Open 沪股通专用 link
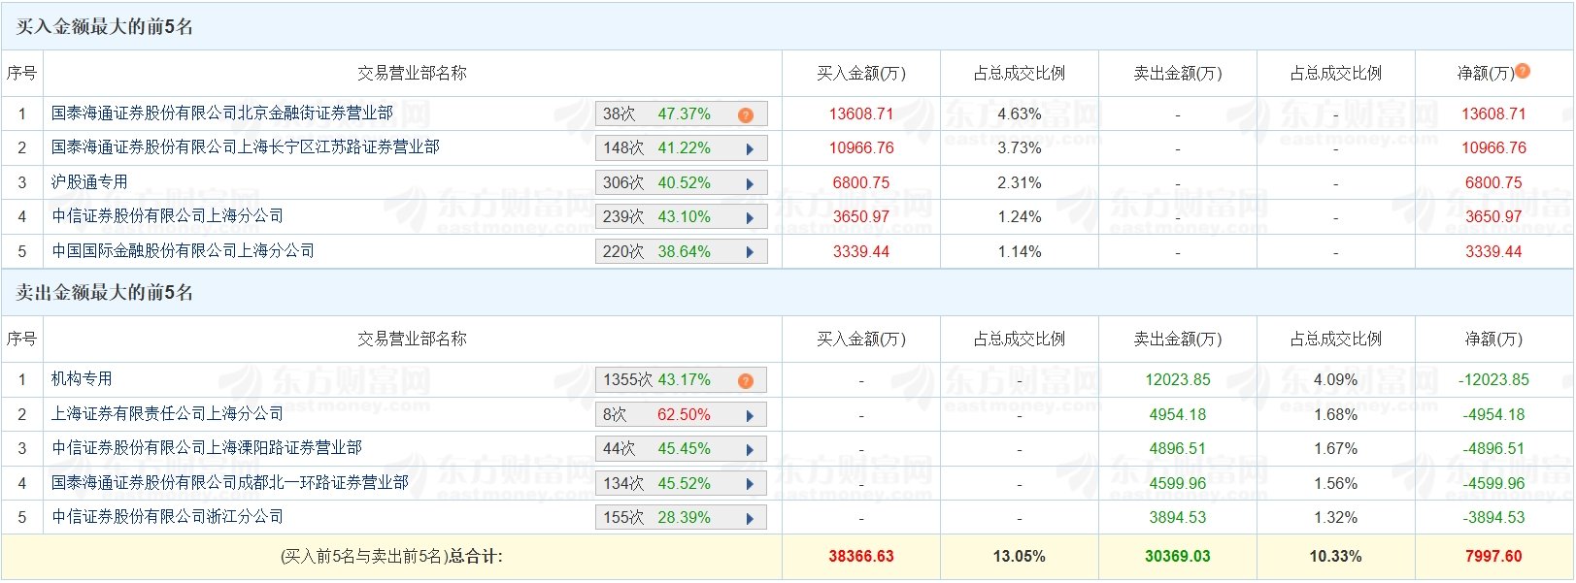Image resolution: width=1576 pixels, height=583 pixels. (x=89, y=182)
